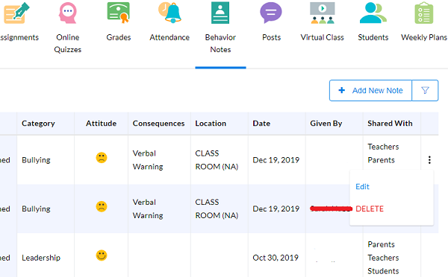This screenshot has width=448, height=277.
Task: Open the Assignments icon
Action: tap(16, 13)
